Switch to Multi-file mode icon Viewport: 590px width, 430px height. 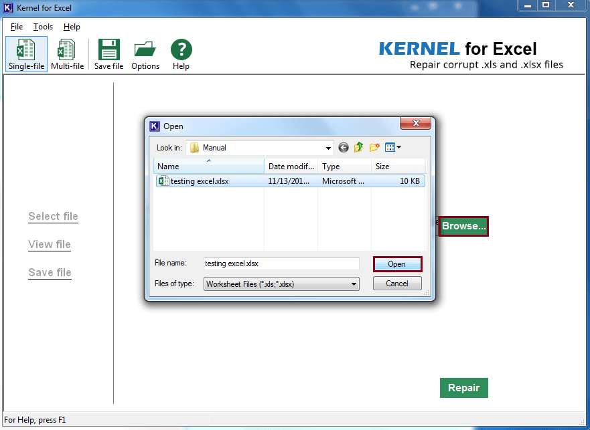pyautogui.click(x=67, y=54)
